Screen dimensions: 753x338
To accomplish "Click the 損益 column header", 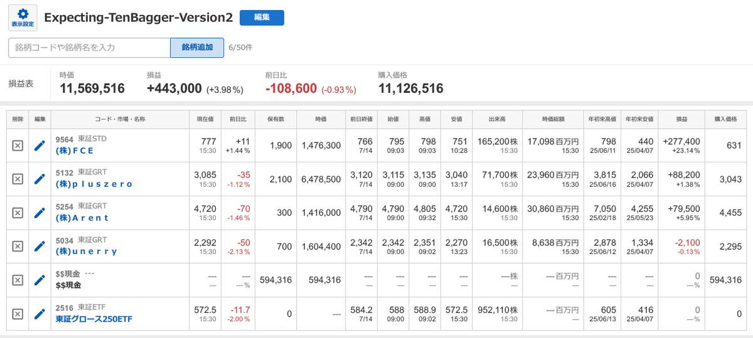I will [x=681, y=119].
